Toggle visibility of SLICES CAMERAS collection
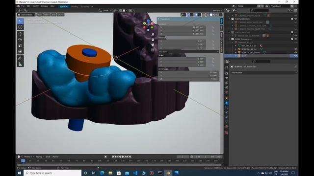The image size is (314, 176). click(295, 19)
